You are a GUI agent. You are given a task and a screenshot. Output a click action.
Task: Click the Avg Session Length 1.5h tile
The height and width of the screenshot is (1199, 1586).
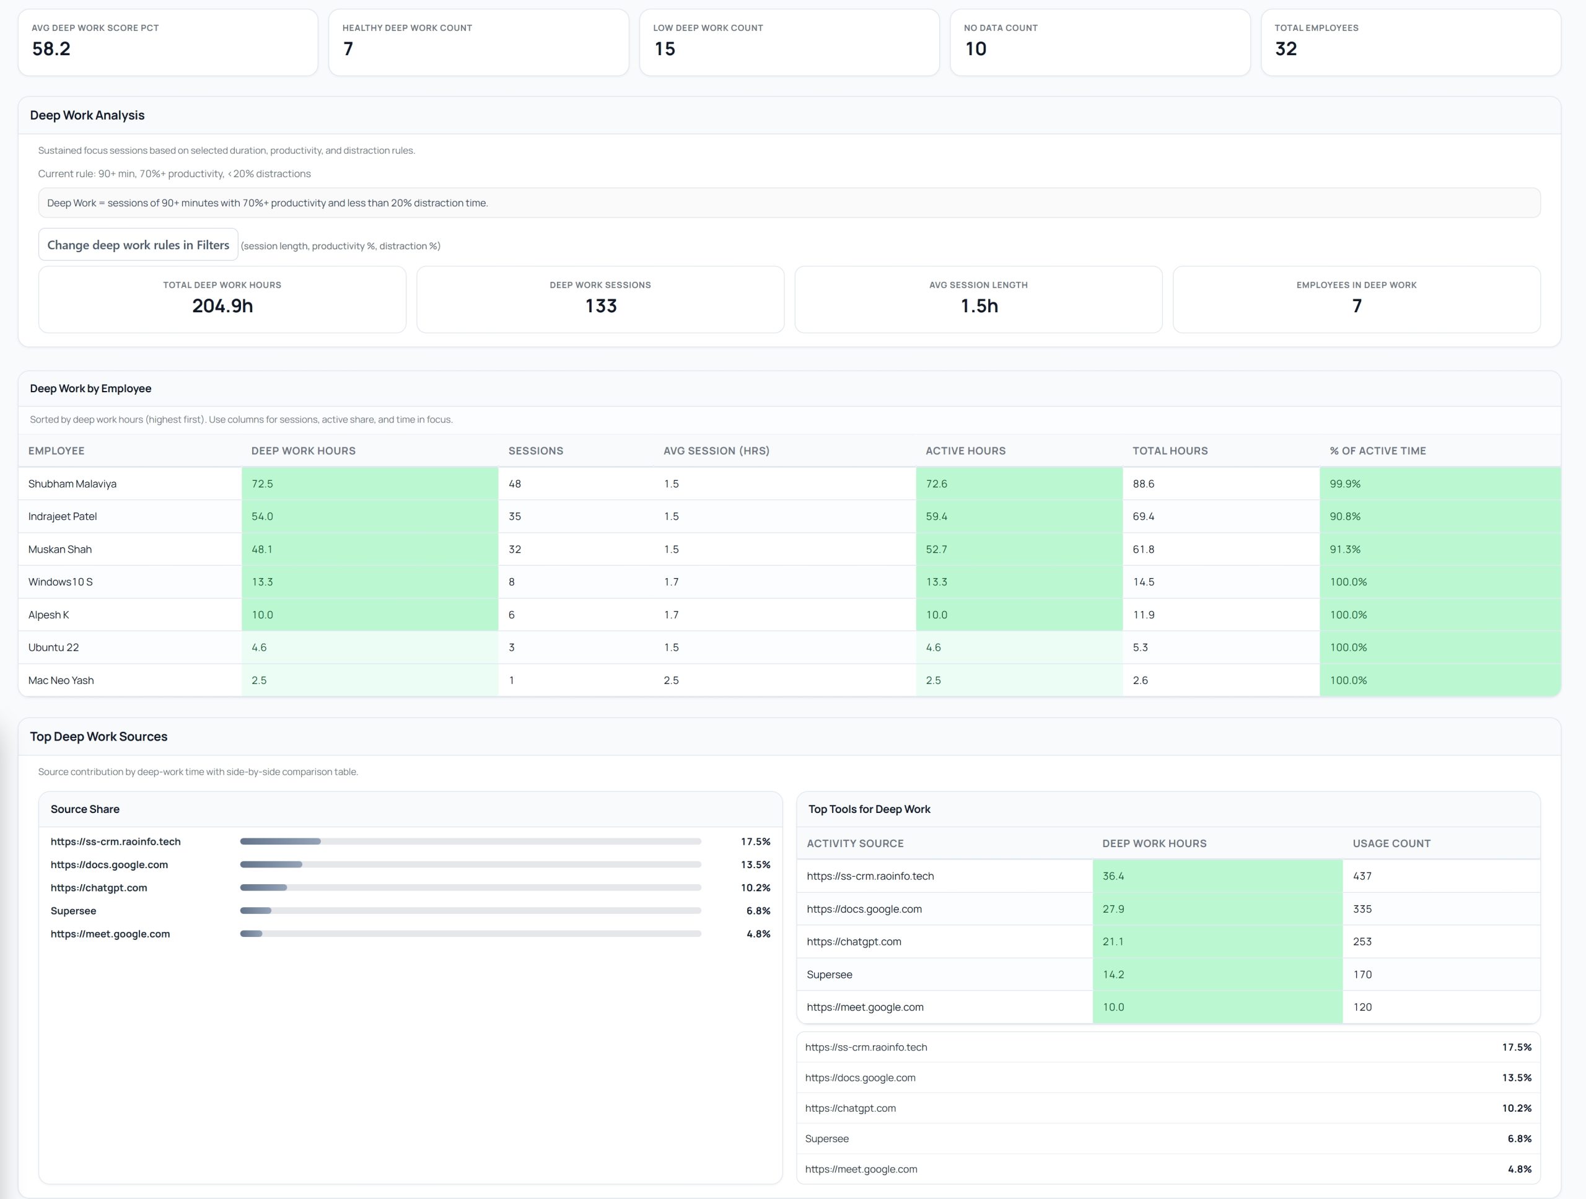pyautogui.click(x=979, y=299)
